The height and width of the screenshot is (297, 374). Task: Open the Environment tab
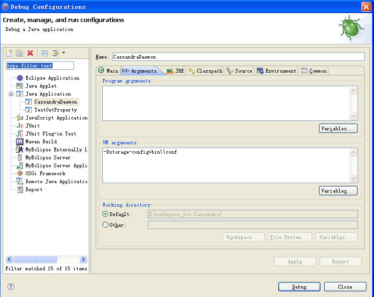pyautogui.click(x=276, y=71)
